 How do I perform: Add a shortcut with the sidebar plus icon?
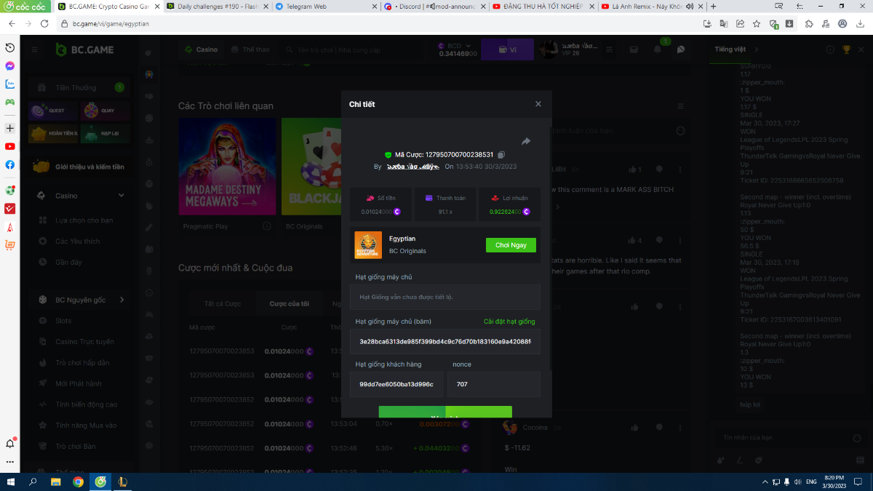pyautogui.click(x=10, y=128)
